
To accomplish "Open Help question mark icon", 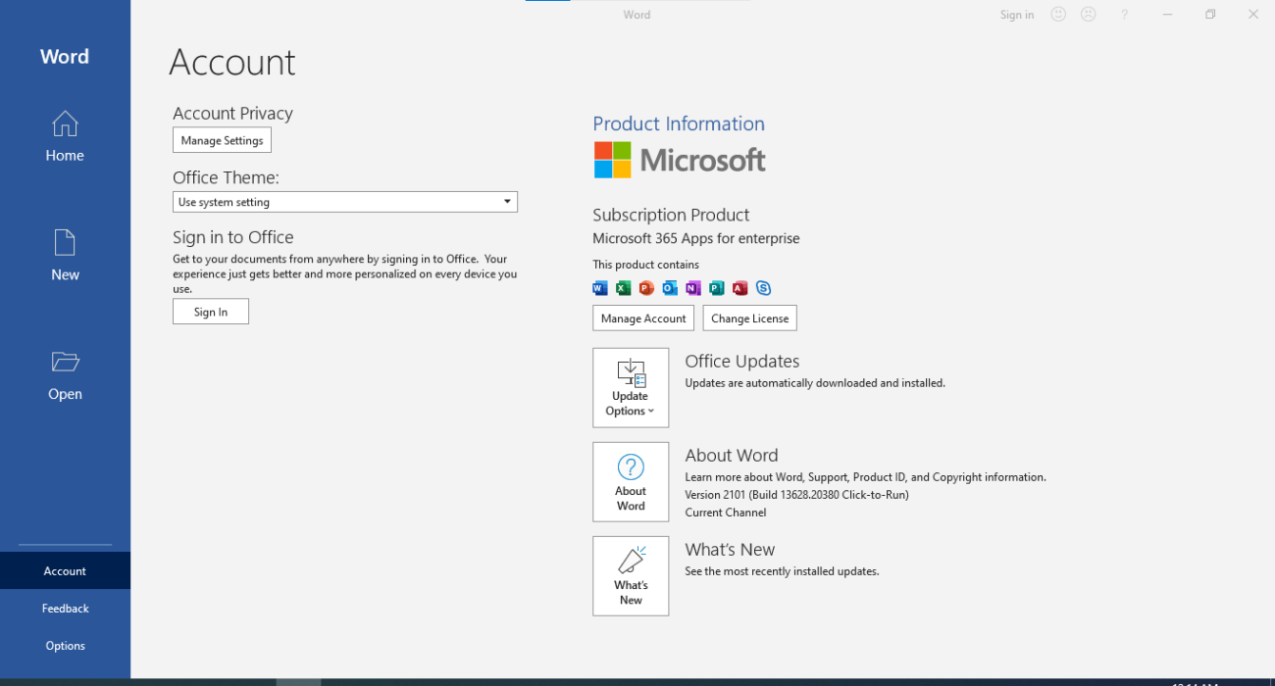I will point(1125,15).
